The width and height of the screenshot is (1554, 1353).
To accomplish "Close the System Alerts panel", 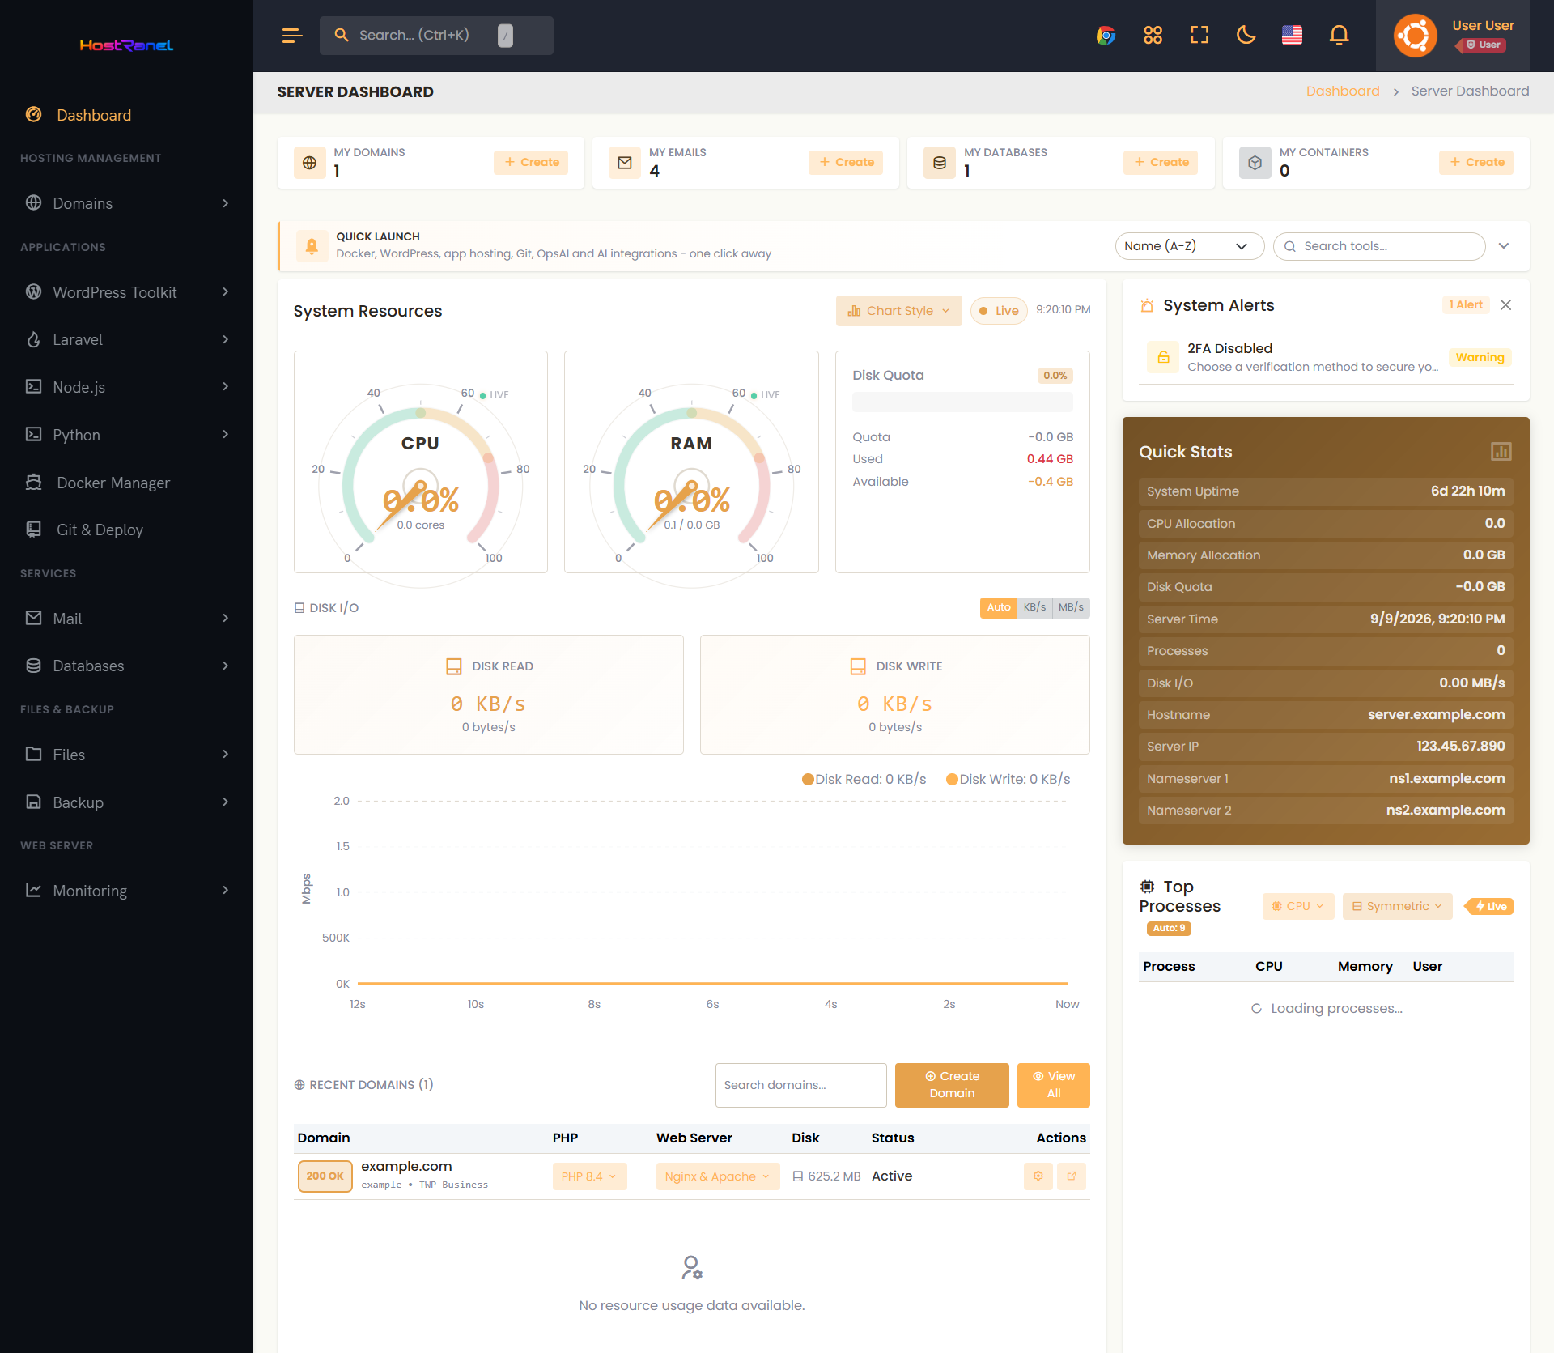I will [x=1505, y=305].
